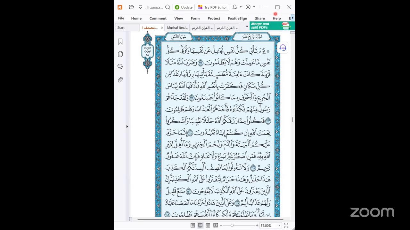Click the vertical scrollbar thumb
Screen dimensions: 410x230
coord(293,119)
